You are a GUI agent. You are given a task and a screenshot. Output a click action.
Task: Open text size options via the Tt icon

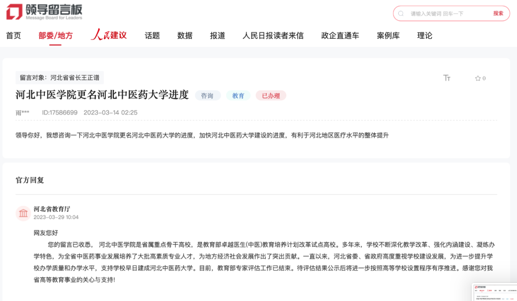(447, 78)
